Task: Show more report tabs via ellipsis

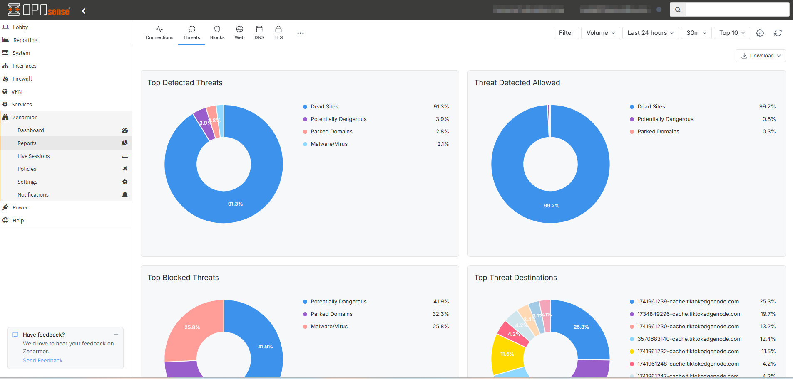Action: 301,33
